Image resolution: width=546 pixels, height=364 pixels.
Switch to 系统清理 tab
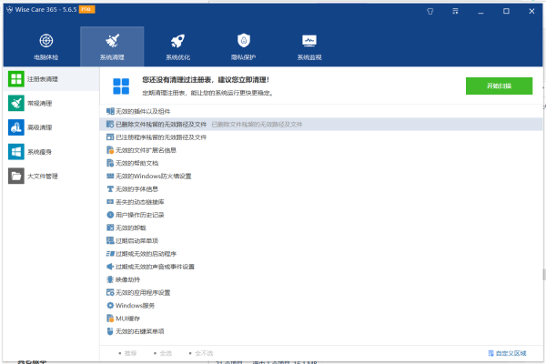pyautogui.click(x=112, y=46)
